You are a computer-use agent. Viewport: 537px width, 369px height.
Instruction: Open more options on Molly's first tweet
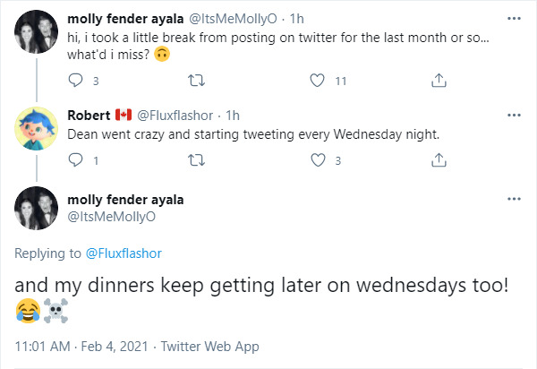coord(514,18)
